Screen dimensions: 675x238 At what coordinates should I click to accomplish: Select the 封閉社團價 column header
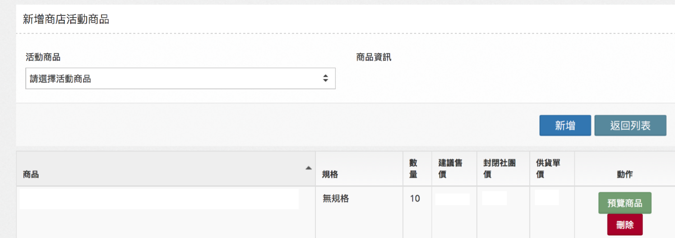pyautogui.click(x=504, y=169)
